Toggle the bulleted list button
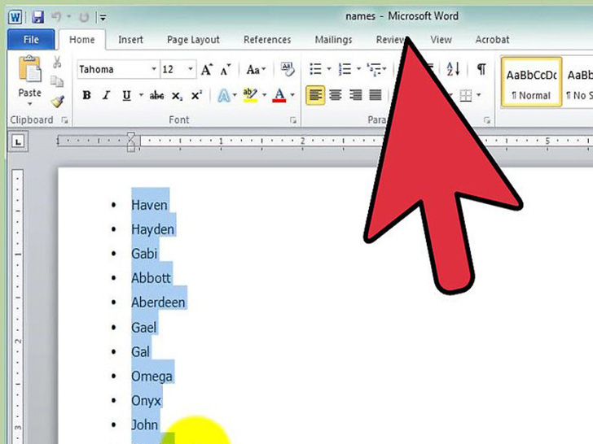The height and width of the screenshot is (444, 593). pos(315,69)
